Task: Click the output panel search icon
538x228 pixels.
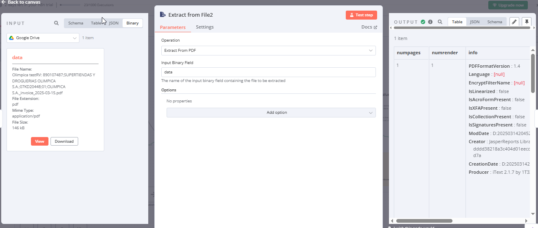Action: [440, 22]
